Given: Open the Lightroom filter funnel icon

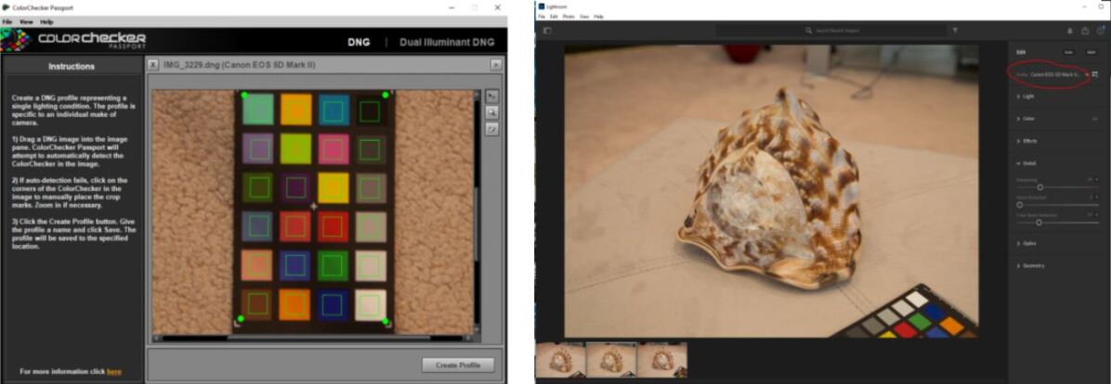Looking at the screenshot, I should pyautogui.click(x=954, y=31).
